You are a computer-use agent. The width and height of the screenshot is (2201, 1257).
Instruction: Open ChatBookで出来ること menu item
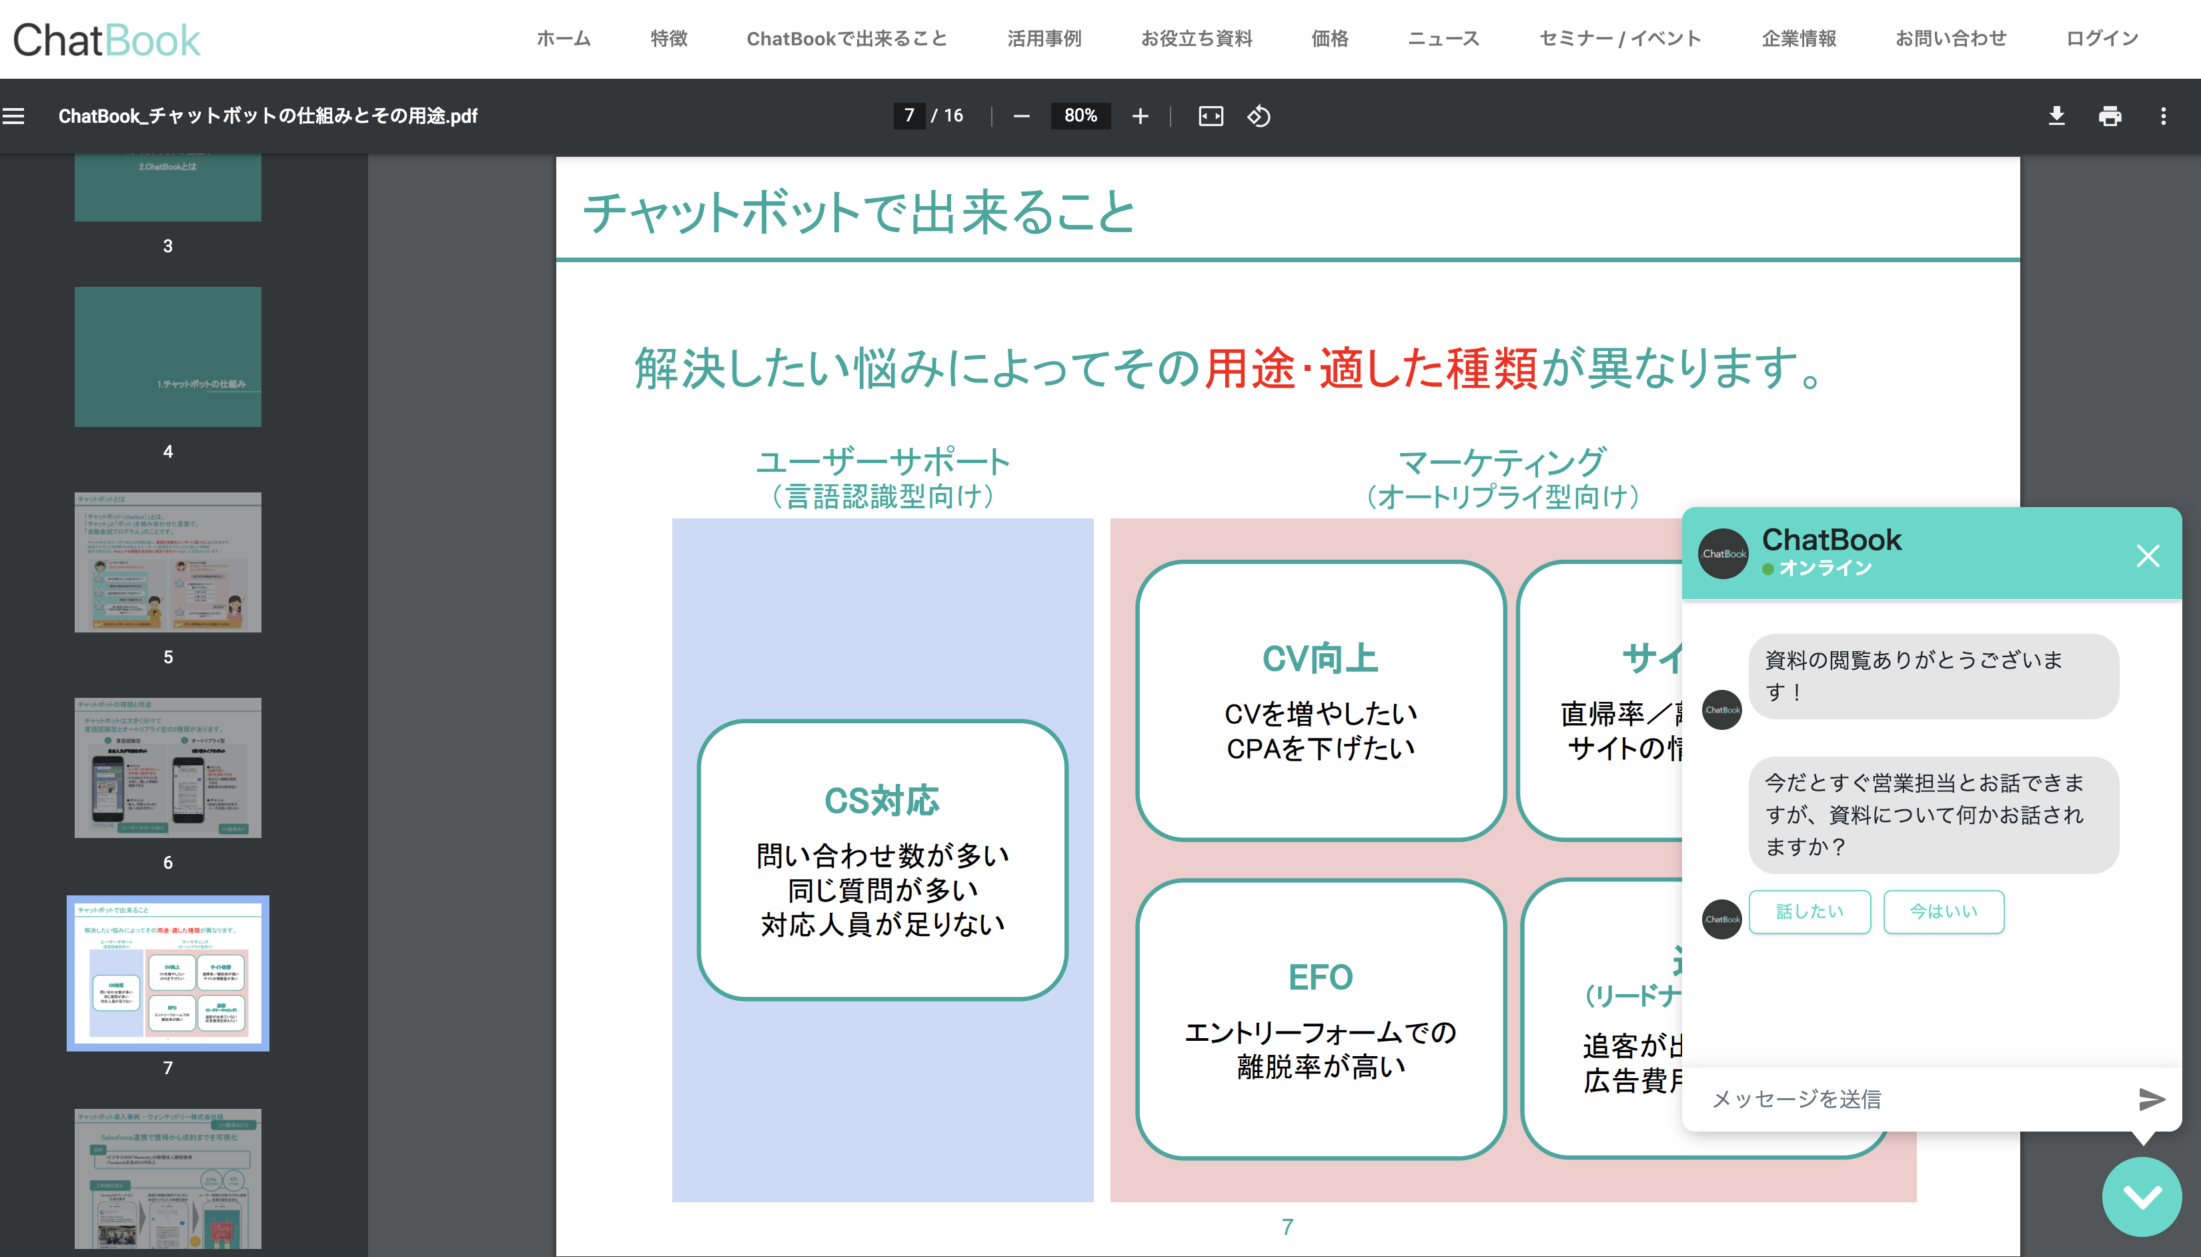846,39
